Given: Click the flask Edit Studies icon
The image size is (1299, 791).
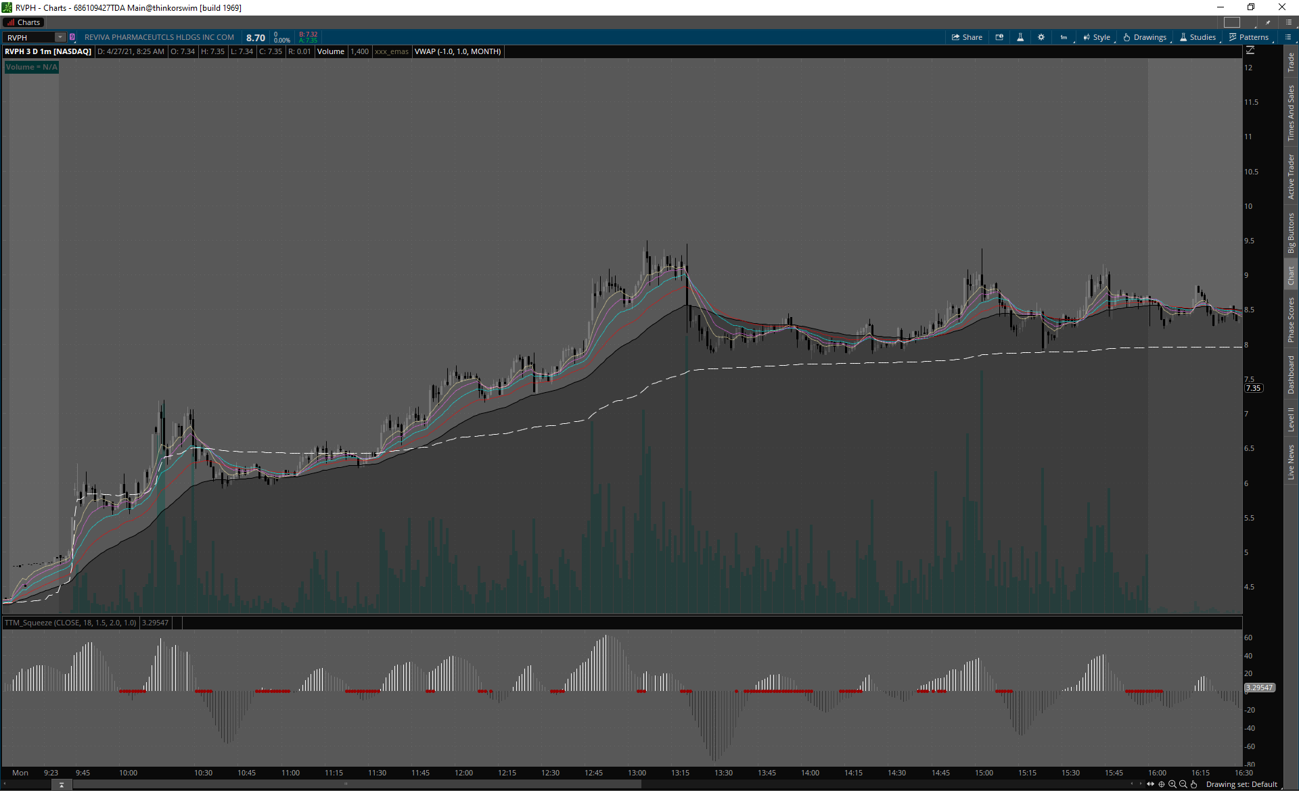Looking at the screenshot, I should 1020,37.
